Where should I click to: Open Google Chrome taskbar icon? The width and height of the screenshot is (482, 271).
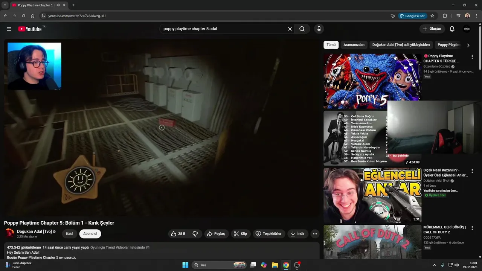[x=286, y=265]
